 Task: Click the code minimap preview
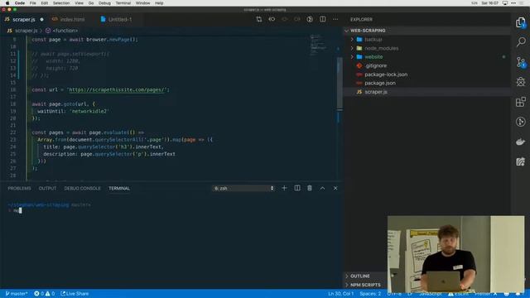(x=319, y=45)
